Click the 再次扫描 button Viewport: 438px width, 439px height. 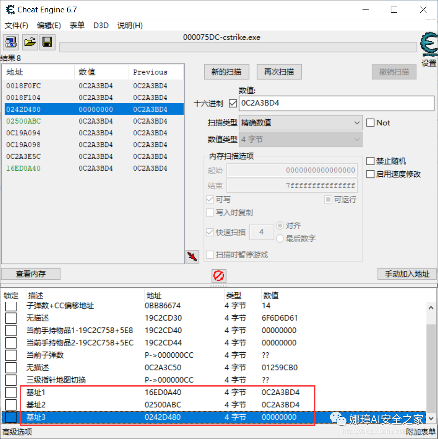pos(279,72)
